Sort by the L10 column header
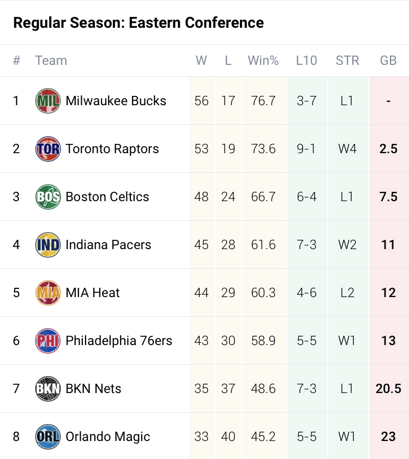This screenshot has width=409, height=459. pyautogui.click(x=306, y=61)
